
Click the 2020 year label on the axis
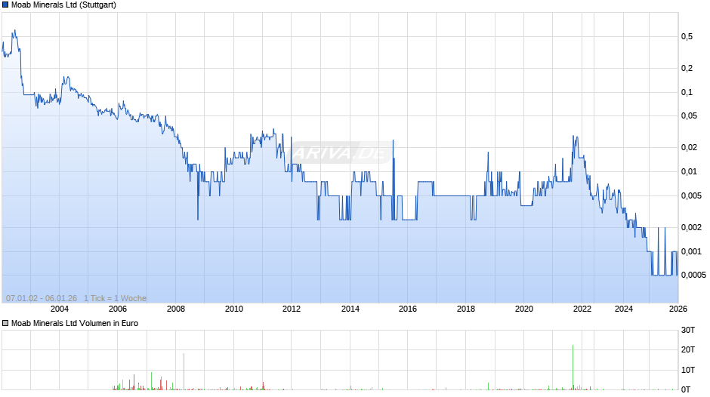[x=524, y=309]
